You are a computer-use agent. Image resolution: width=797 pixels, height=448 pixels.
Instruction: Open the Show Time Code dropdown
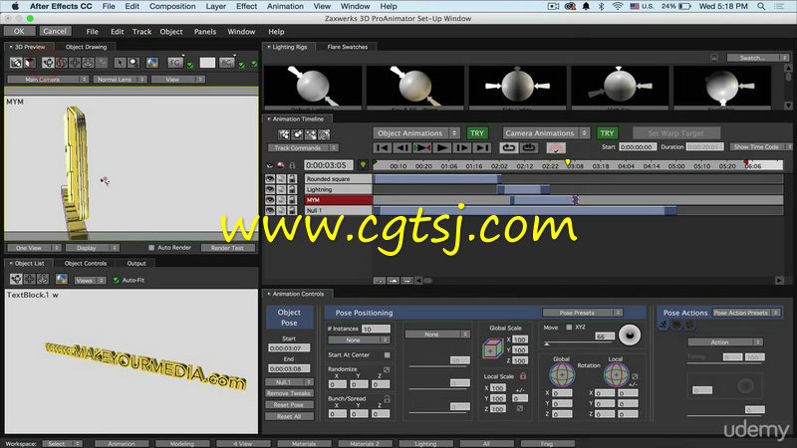point(761,146)
